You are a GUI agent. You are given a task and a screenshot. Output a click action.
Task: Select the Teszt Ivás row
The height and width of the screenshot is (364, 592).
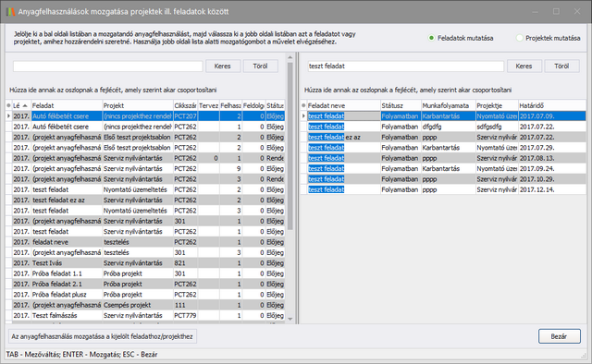point(145,263)
